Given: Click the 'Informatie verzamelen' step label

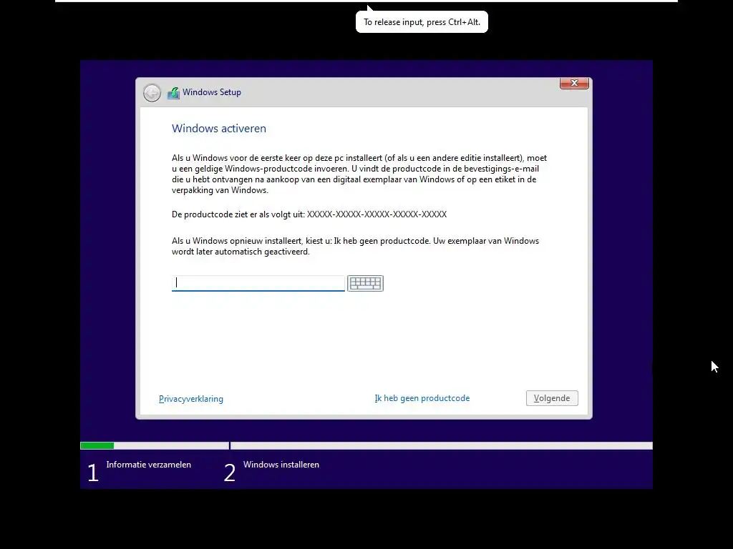Looking at the screenshot, I should (149, 465).
